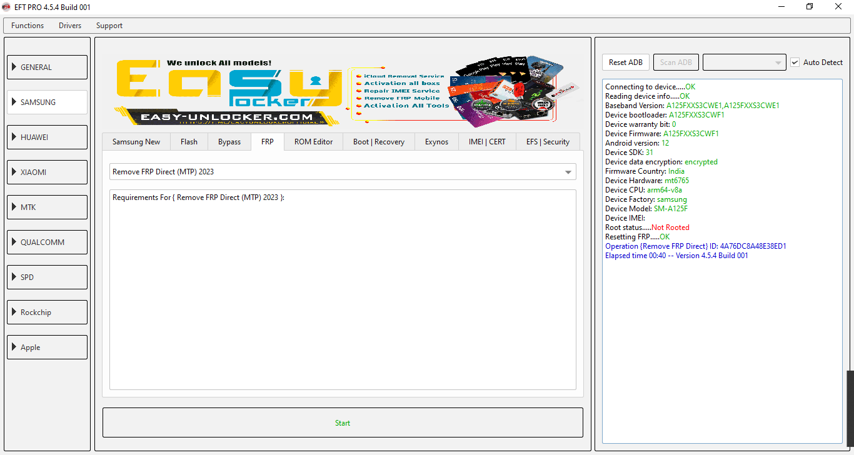Open the Boot | Recovery tab
854x455 pixels.
pos(379,142)
